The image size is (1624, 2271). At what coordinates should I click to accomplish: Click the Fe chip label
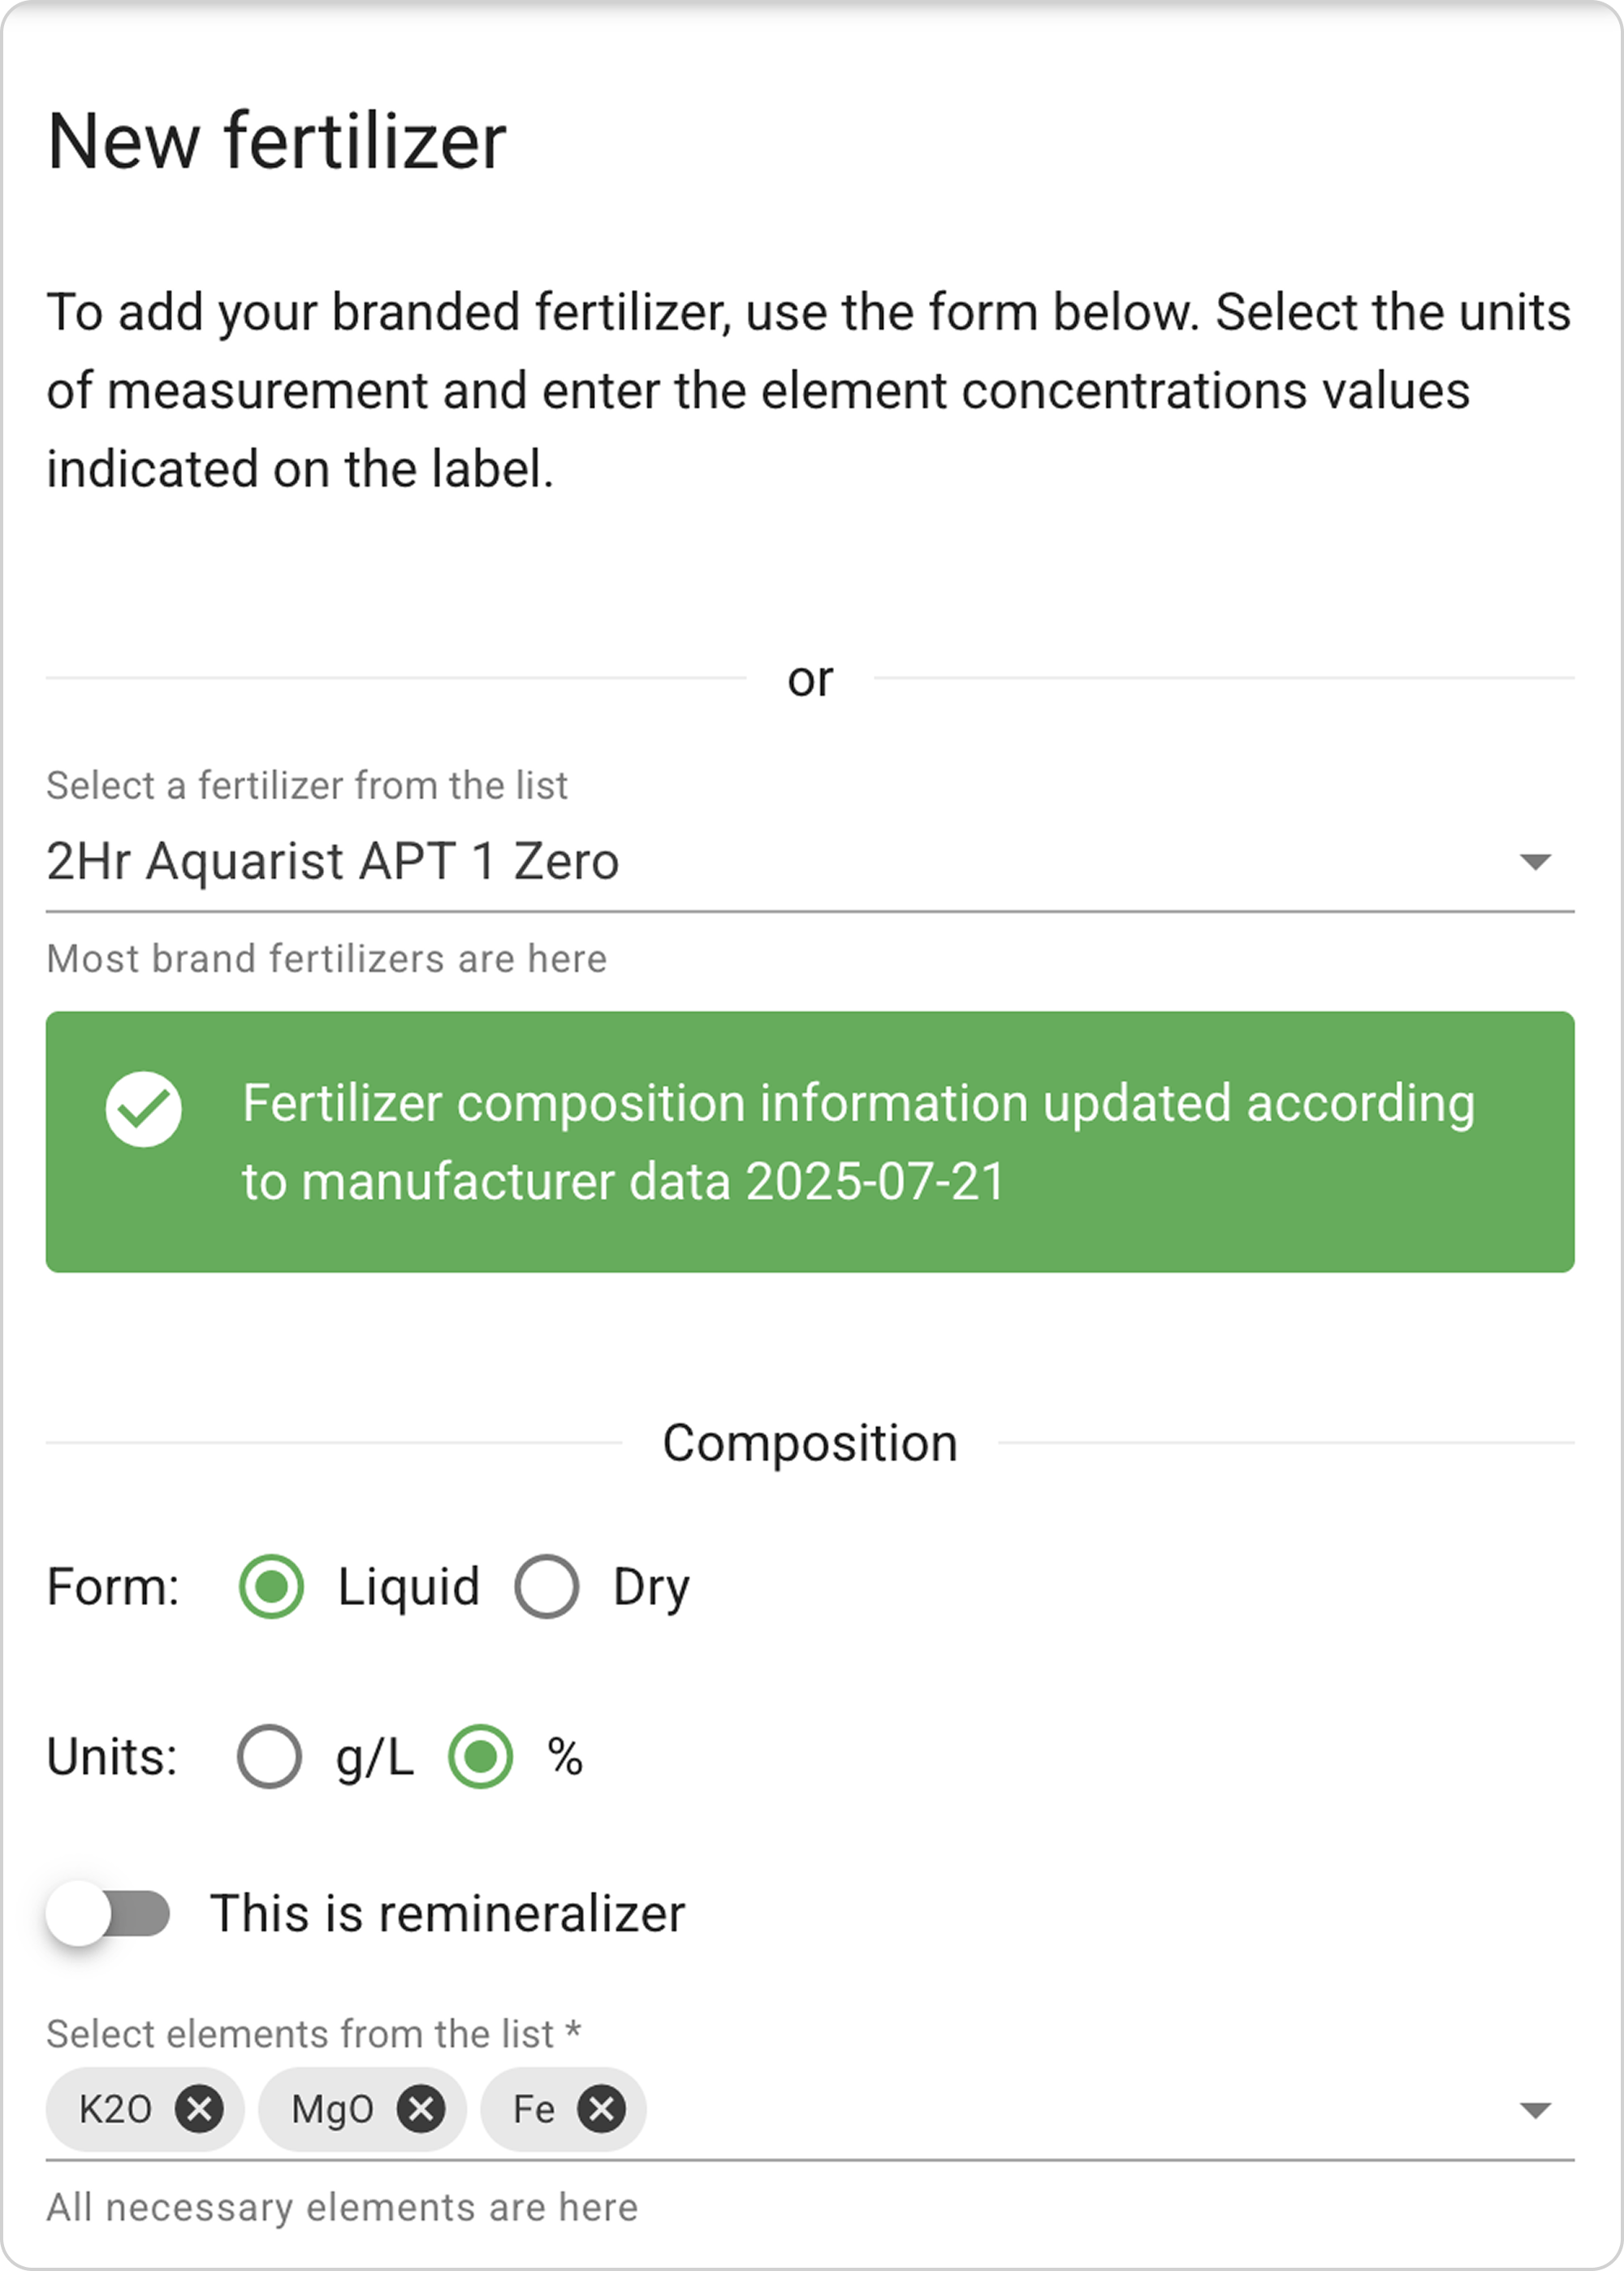(x=533, y=2109)
